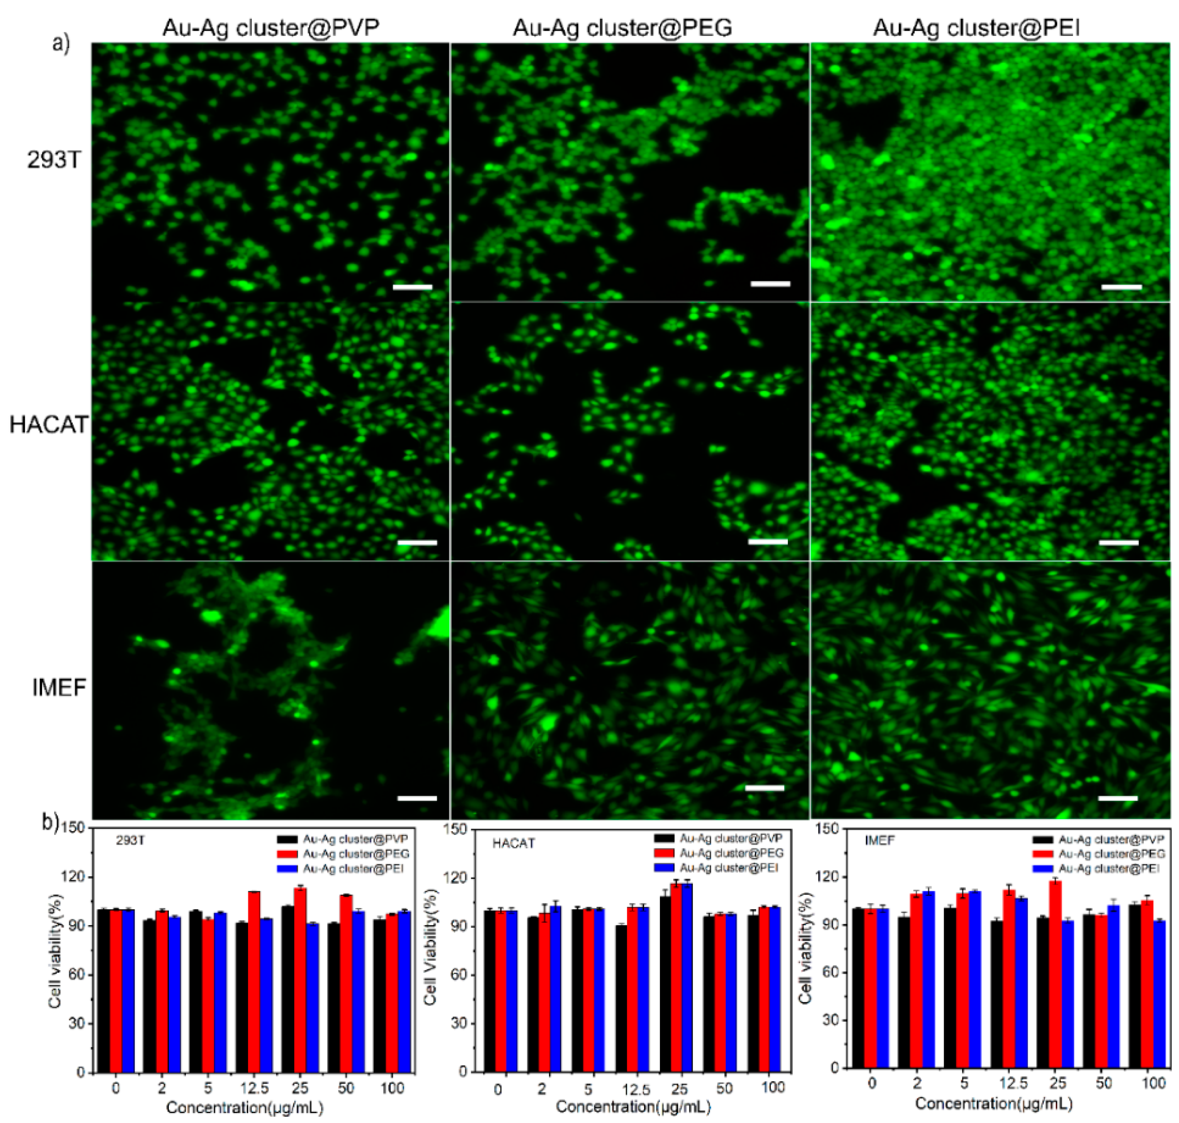Click the IMEF PEI fluorescence image
This screenshot has height=1123, width=1179.
pyautogui.click(x=990, y=690)
